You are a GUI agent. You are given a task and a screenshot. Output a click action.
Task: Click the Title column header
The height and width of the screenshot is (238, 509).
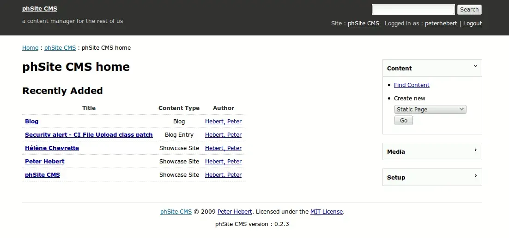coord(89,108)
